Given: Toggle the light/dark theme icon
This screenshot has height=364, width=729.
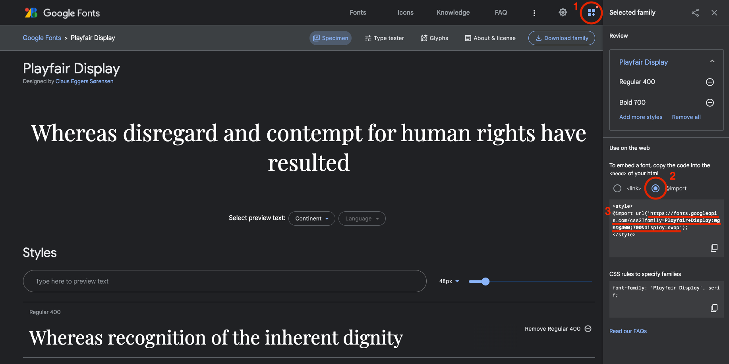Looking at the screenshot, I should point(563,13).
